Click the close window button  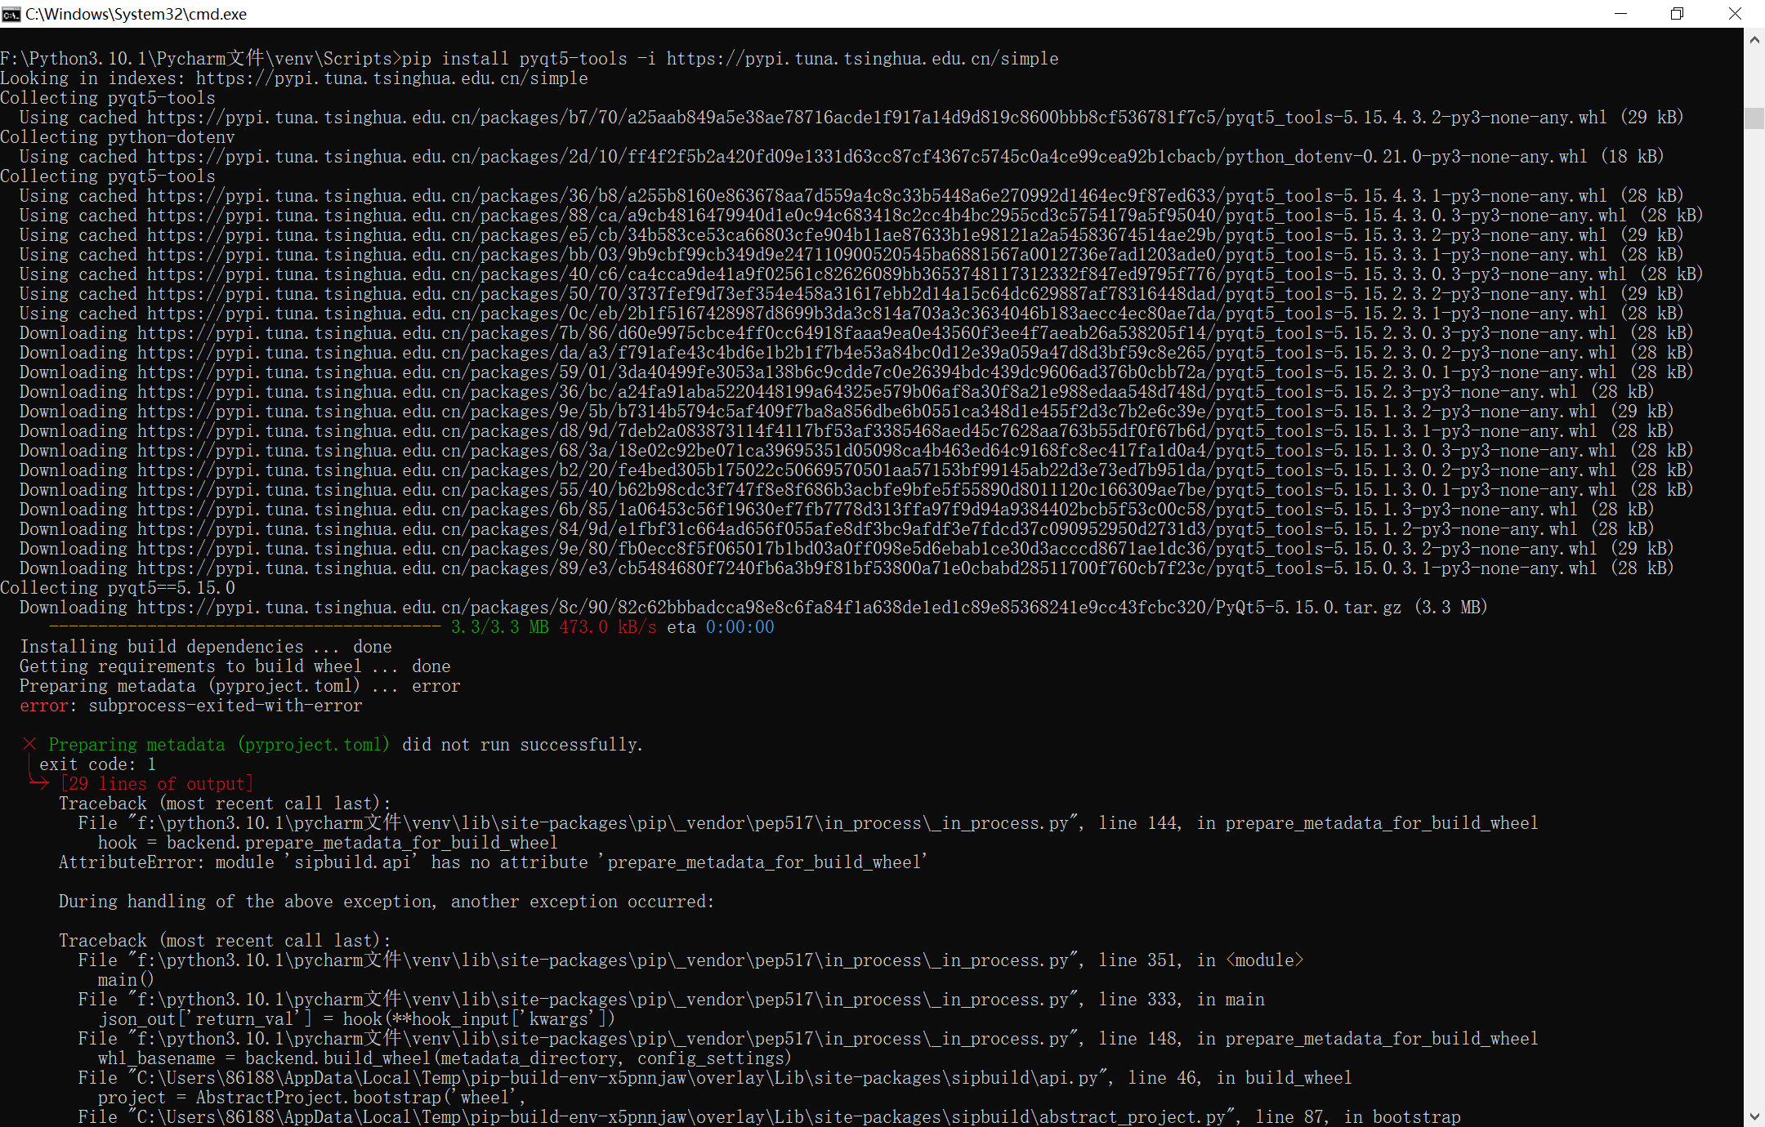click(x=1736, y=14)
